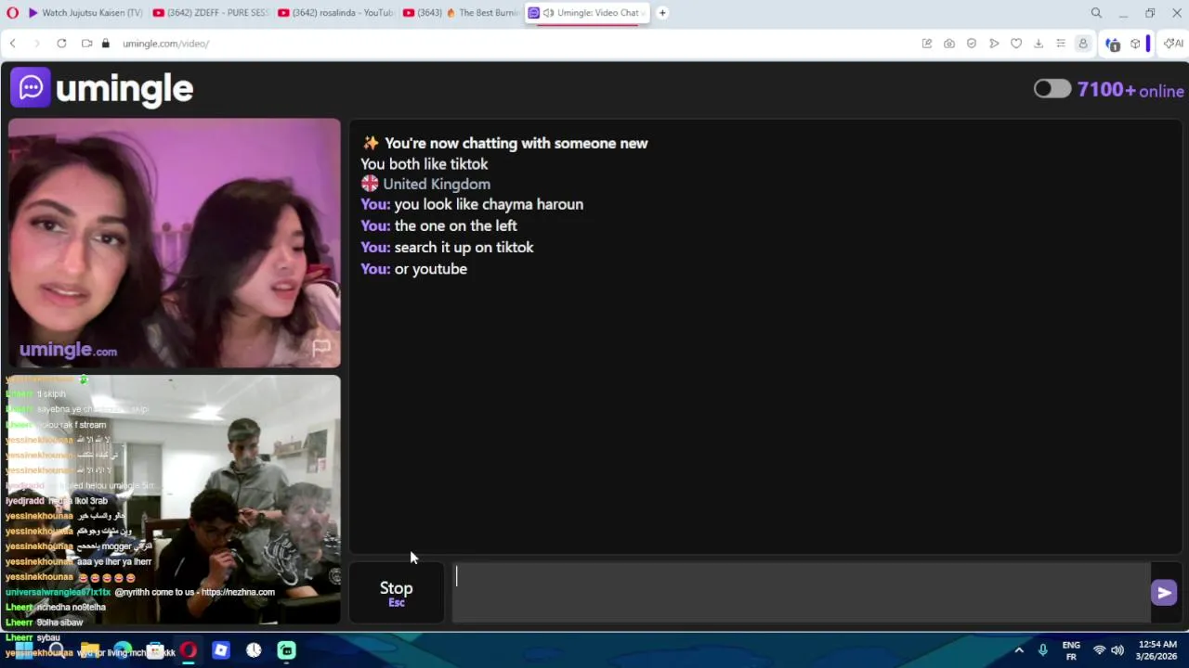Open the volume control
This screenshot has width=1189, height=668.
tap(1117, 650)
